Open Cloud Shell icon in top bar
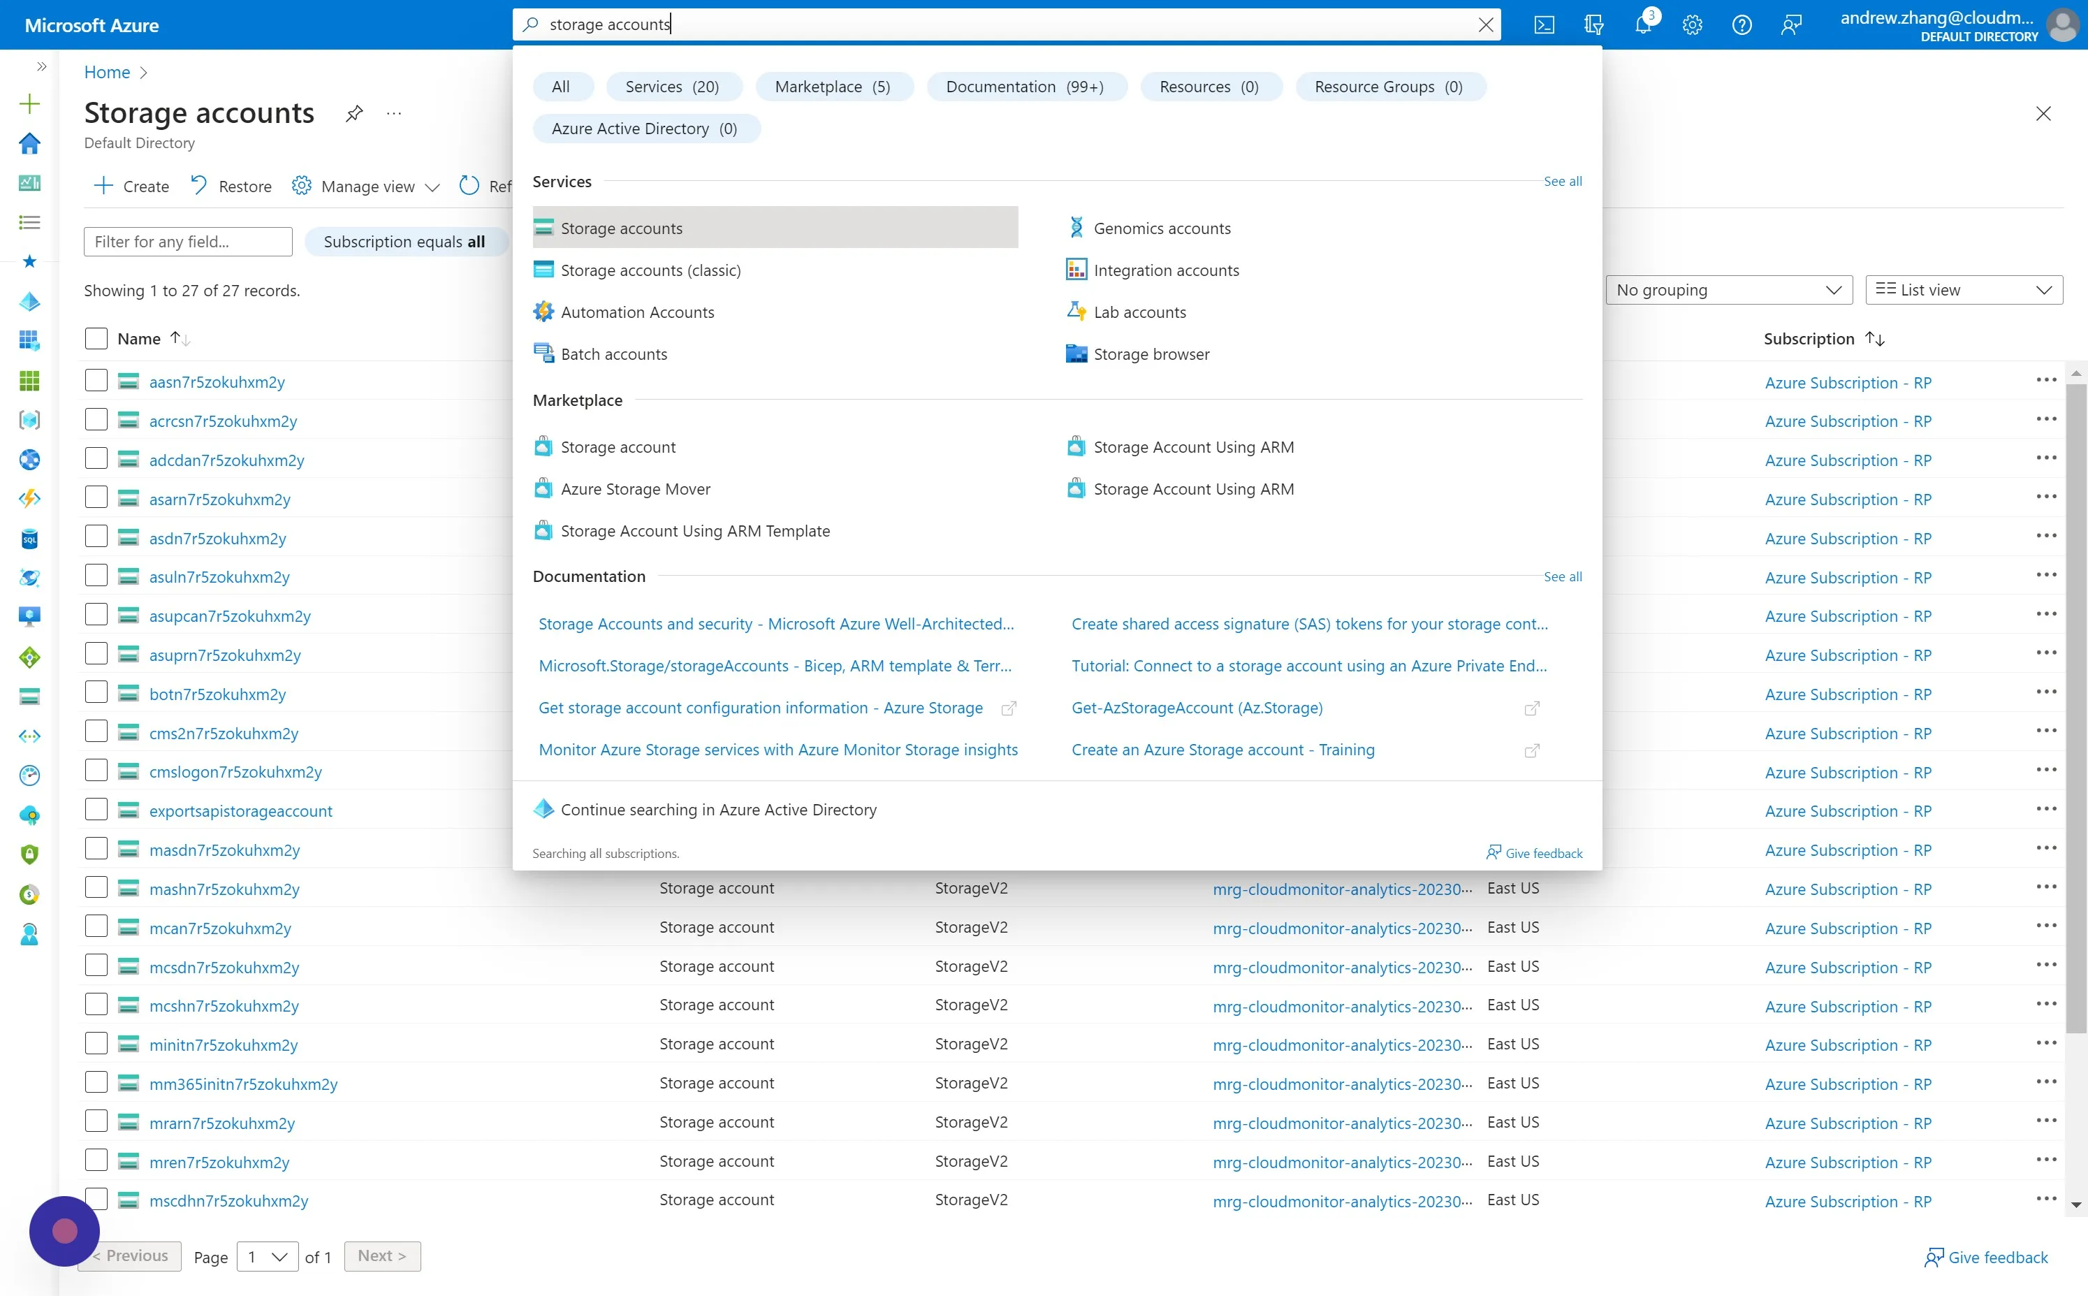The height and width of the screenshot is (1296, 2088). click(x=1544, y=25)
